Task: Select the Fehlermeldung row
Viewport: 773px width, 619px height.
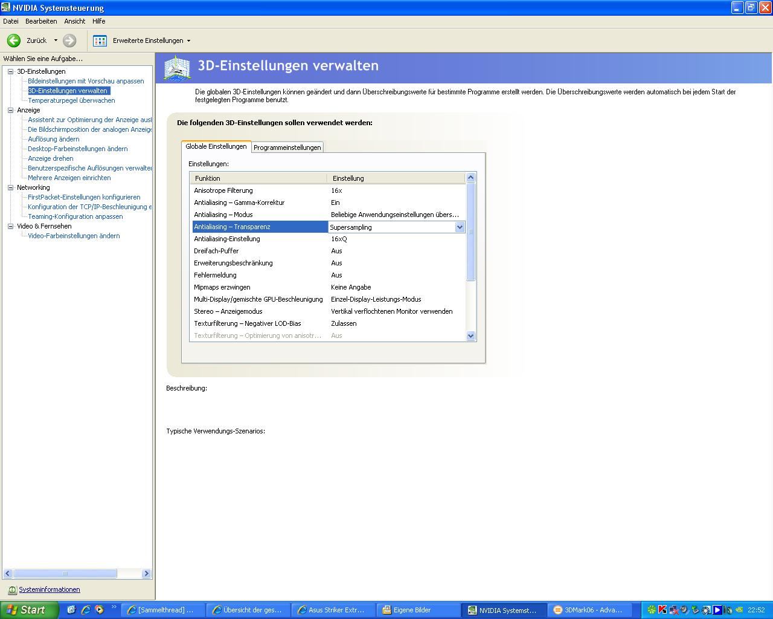Action: point(329,275)
